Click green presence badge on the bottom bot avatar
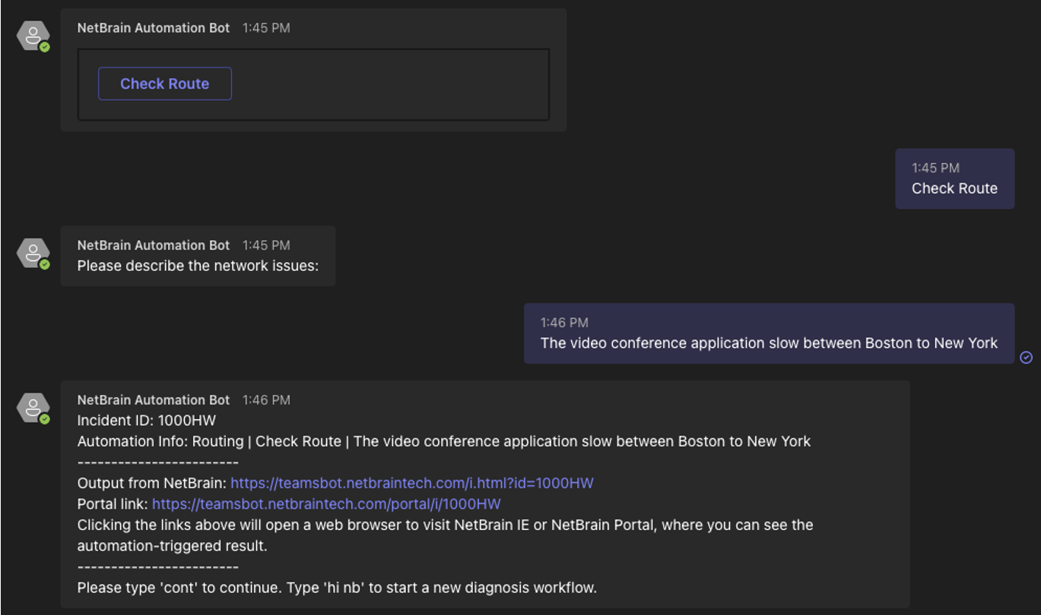The image size is (1041, 615). (45, 419)
